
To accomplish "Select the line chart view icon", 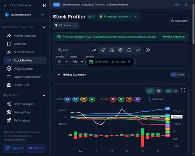I will (x=94, y=50).
